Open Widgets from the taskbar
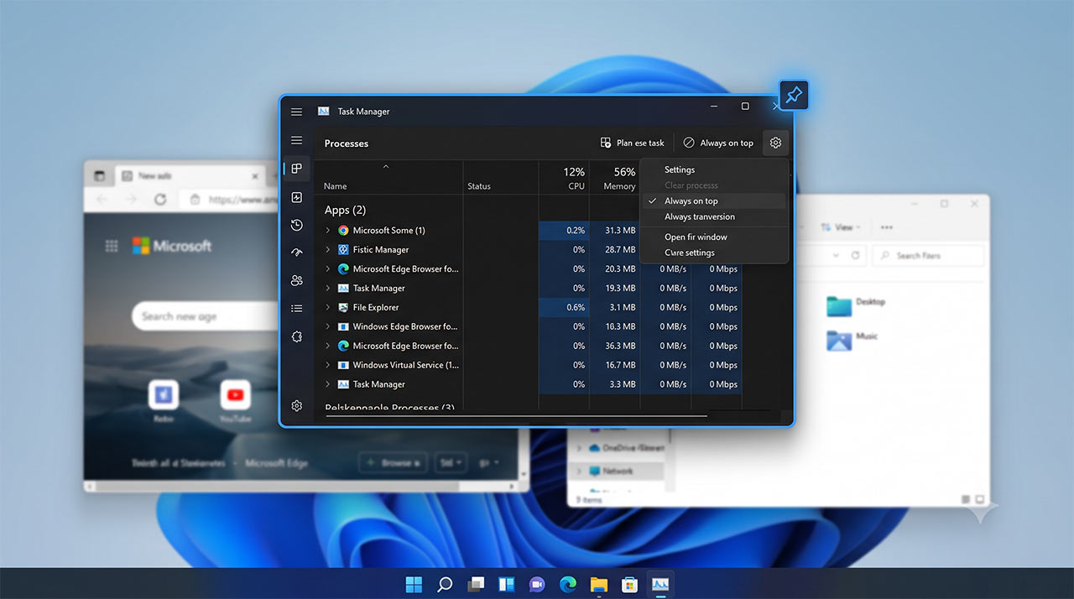 click(506, 584)
